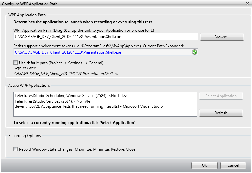The image size is (252, 173).
Task: Enable the Use default path checkbox
Action: (15, 63)
